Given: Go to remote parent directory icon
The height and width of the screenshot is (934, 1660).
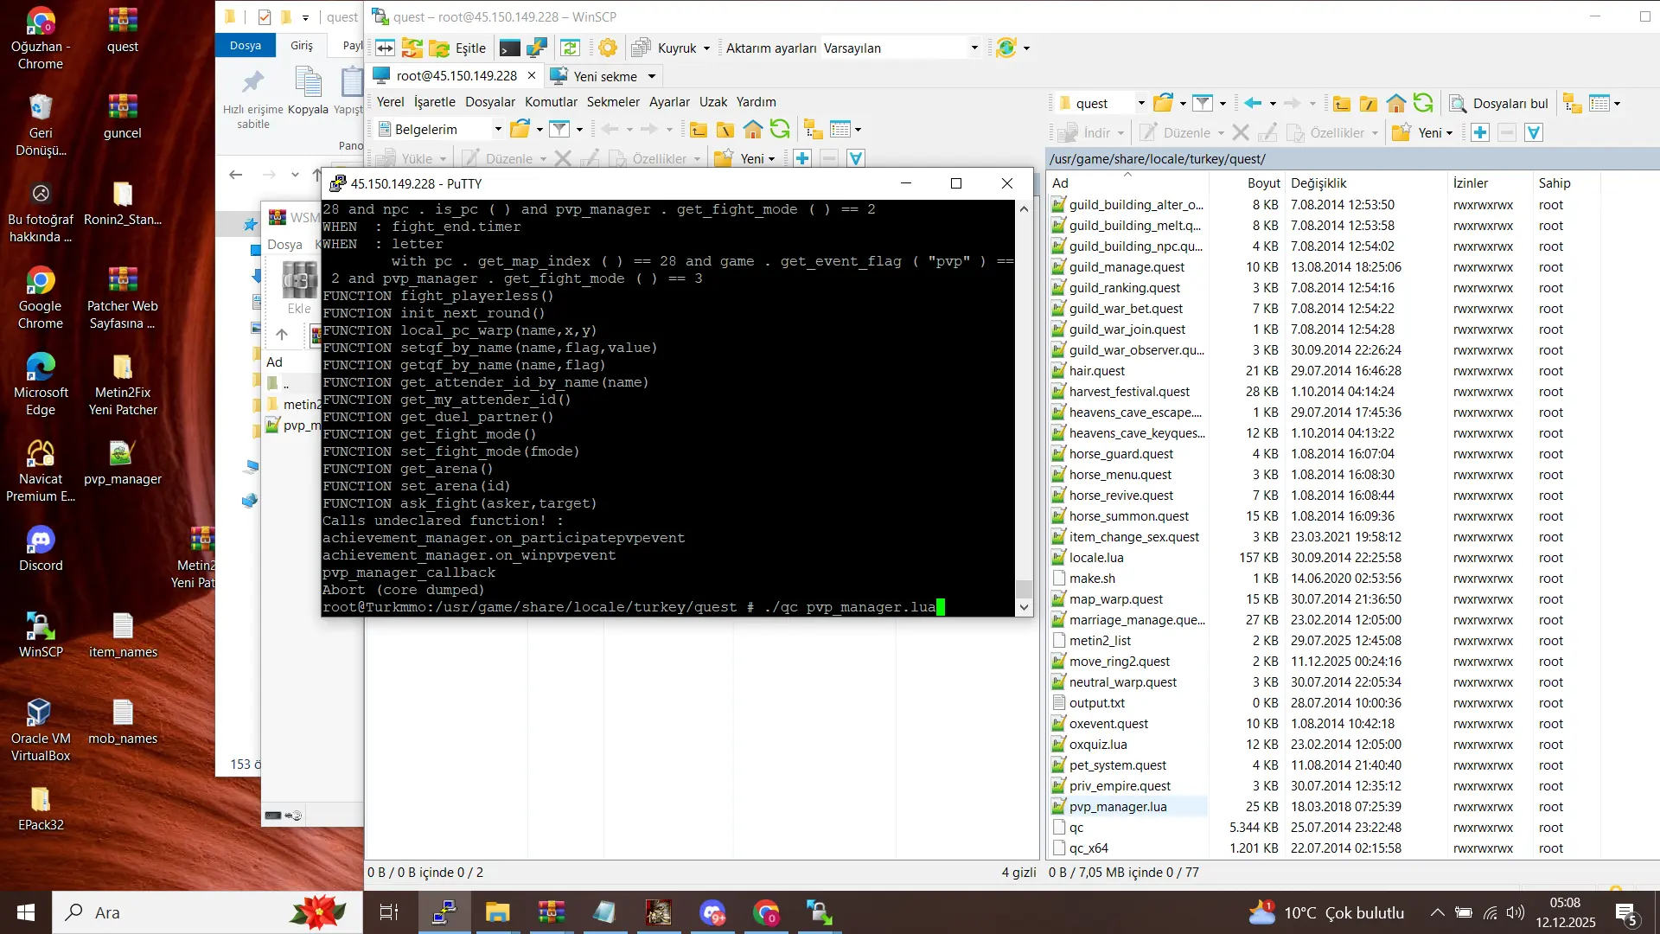Looking at the screenshot, I should [1342, 104].
